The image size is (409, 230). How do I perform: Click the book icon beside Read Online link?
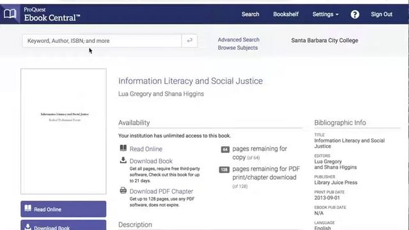click(x=123, y=148)
